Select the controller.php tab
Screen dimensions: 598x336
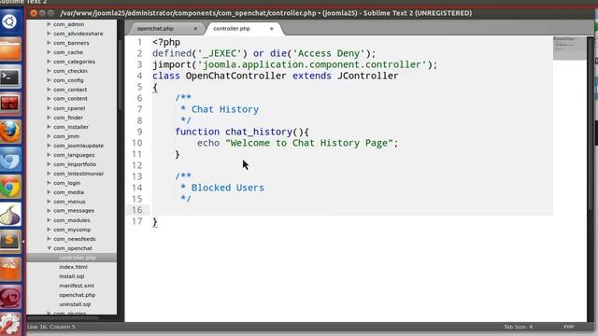point(232,29)
